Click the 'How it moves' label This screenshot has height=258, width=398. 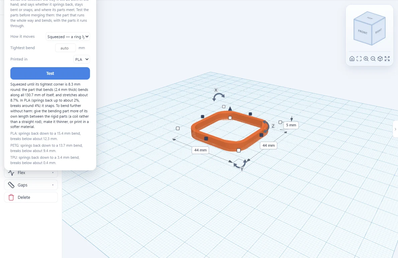tap(22, 36)
